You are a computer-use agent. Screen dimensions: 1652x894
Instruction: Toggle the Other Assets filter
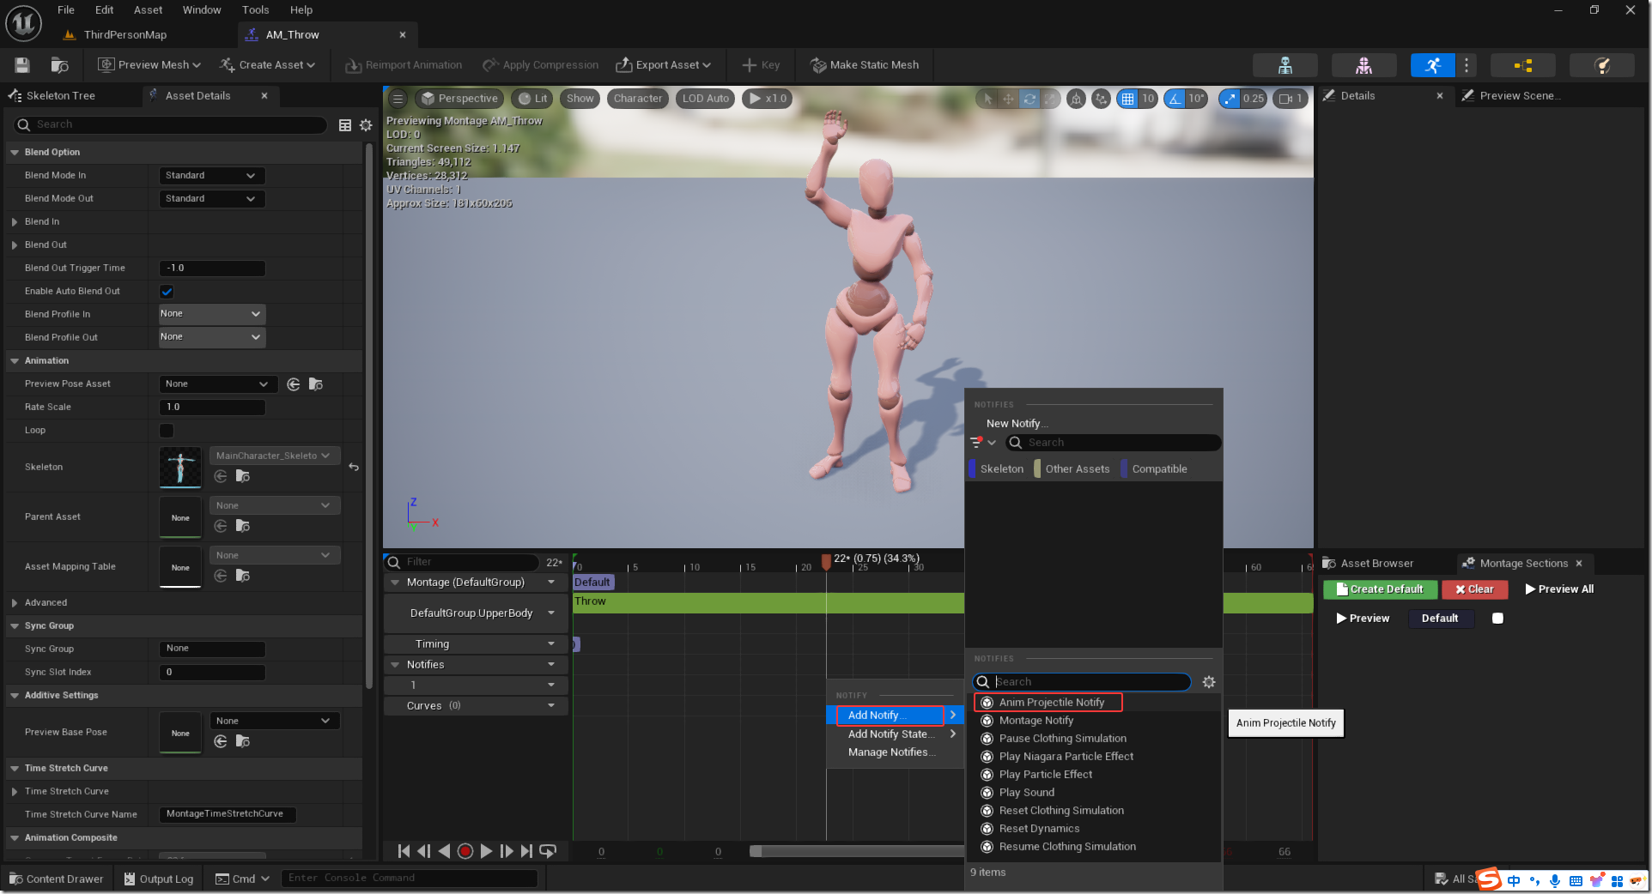pos(1072,469)
